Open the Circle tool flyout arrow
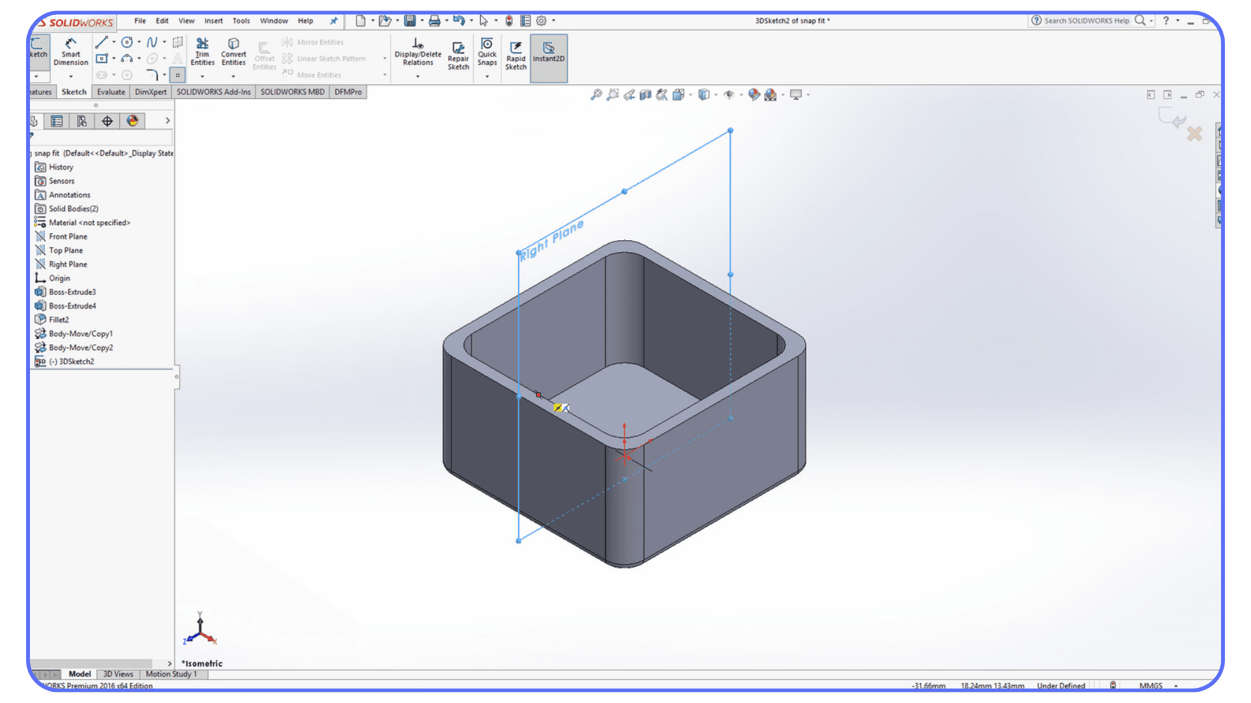The height and width of the screenshot is (703, 1251). click(x=138, y=42)
